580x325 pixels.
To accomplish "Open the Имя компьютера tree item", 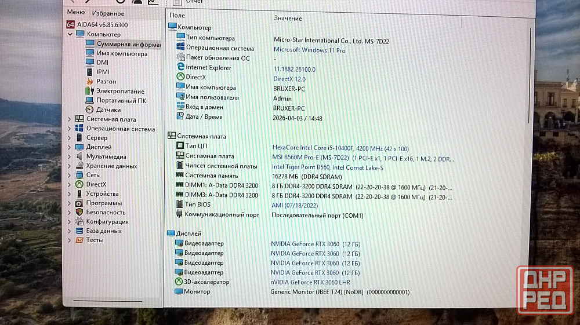I will tap(121, 53).
